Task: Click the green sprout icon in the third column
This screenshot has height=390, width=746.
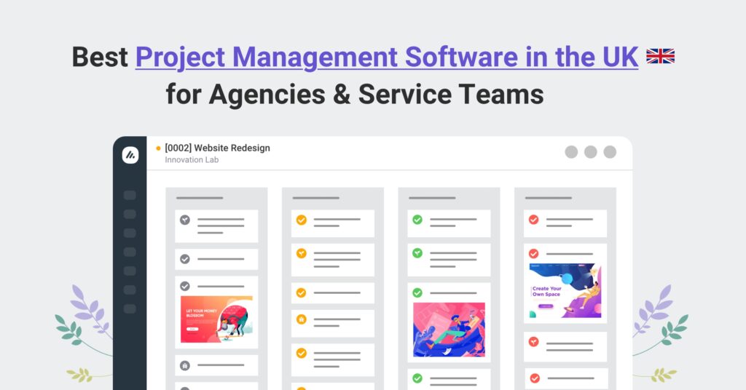Action: click(417, 253)
